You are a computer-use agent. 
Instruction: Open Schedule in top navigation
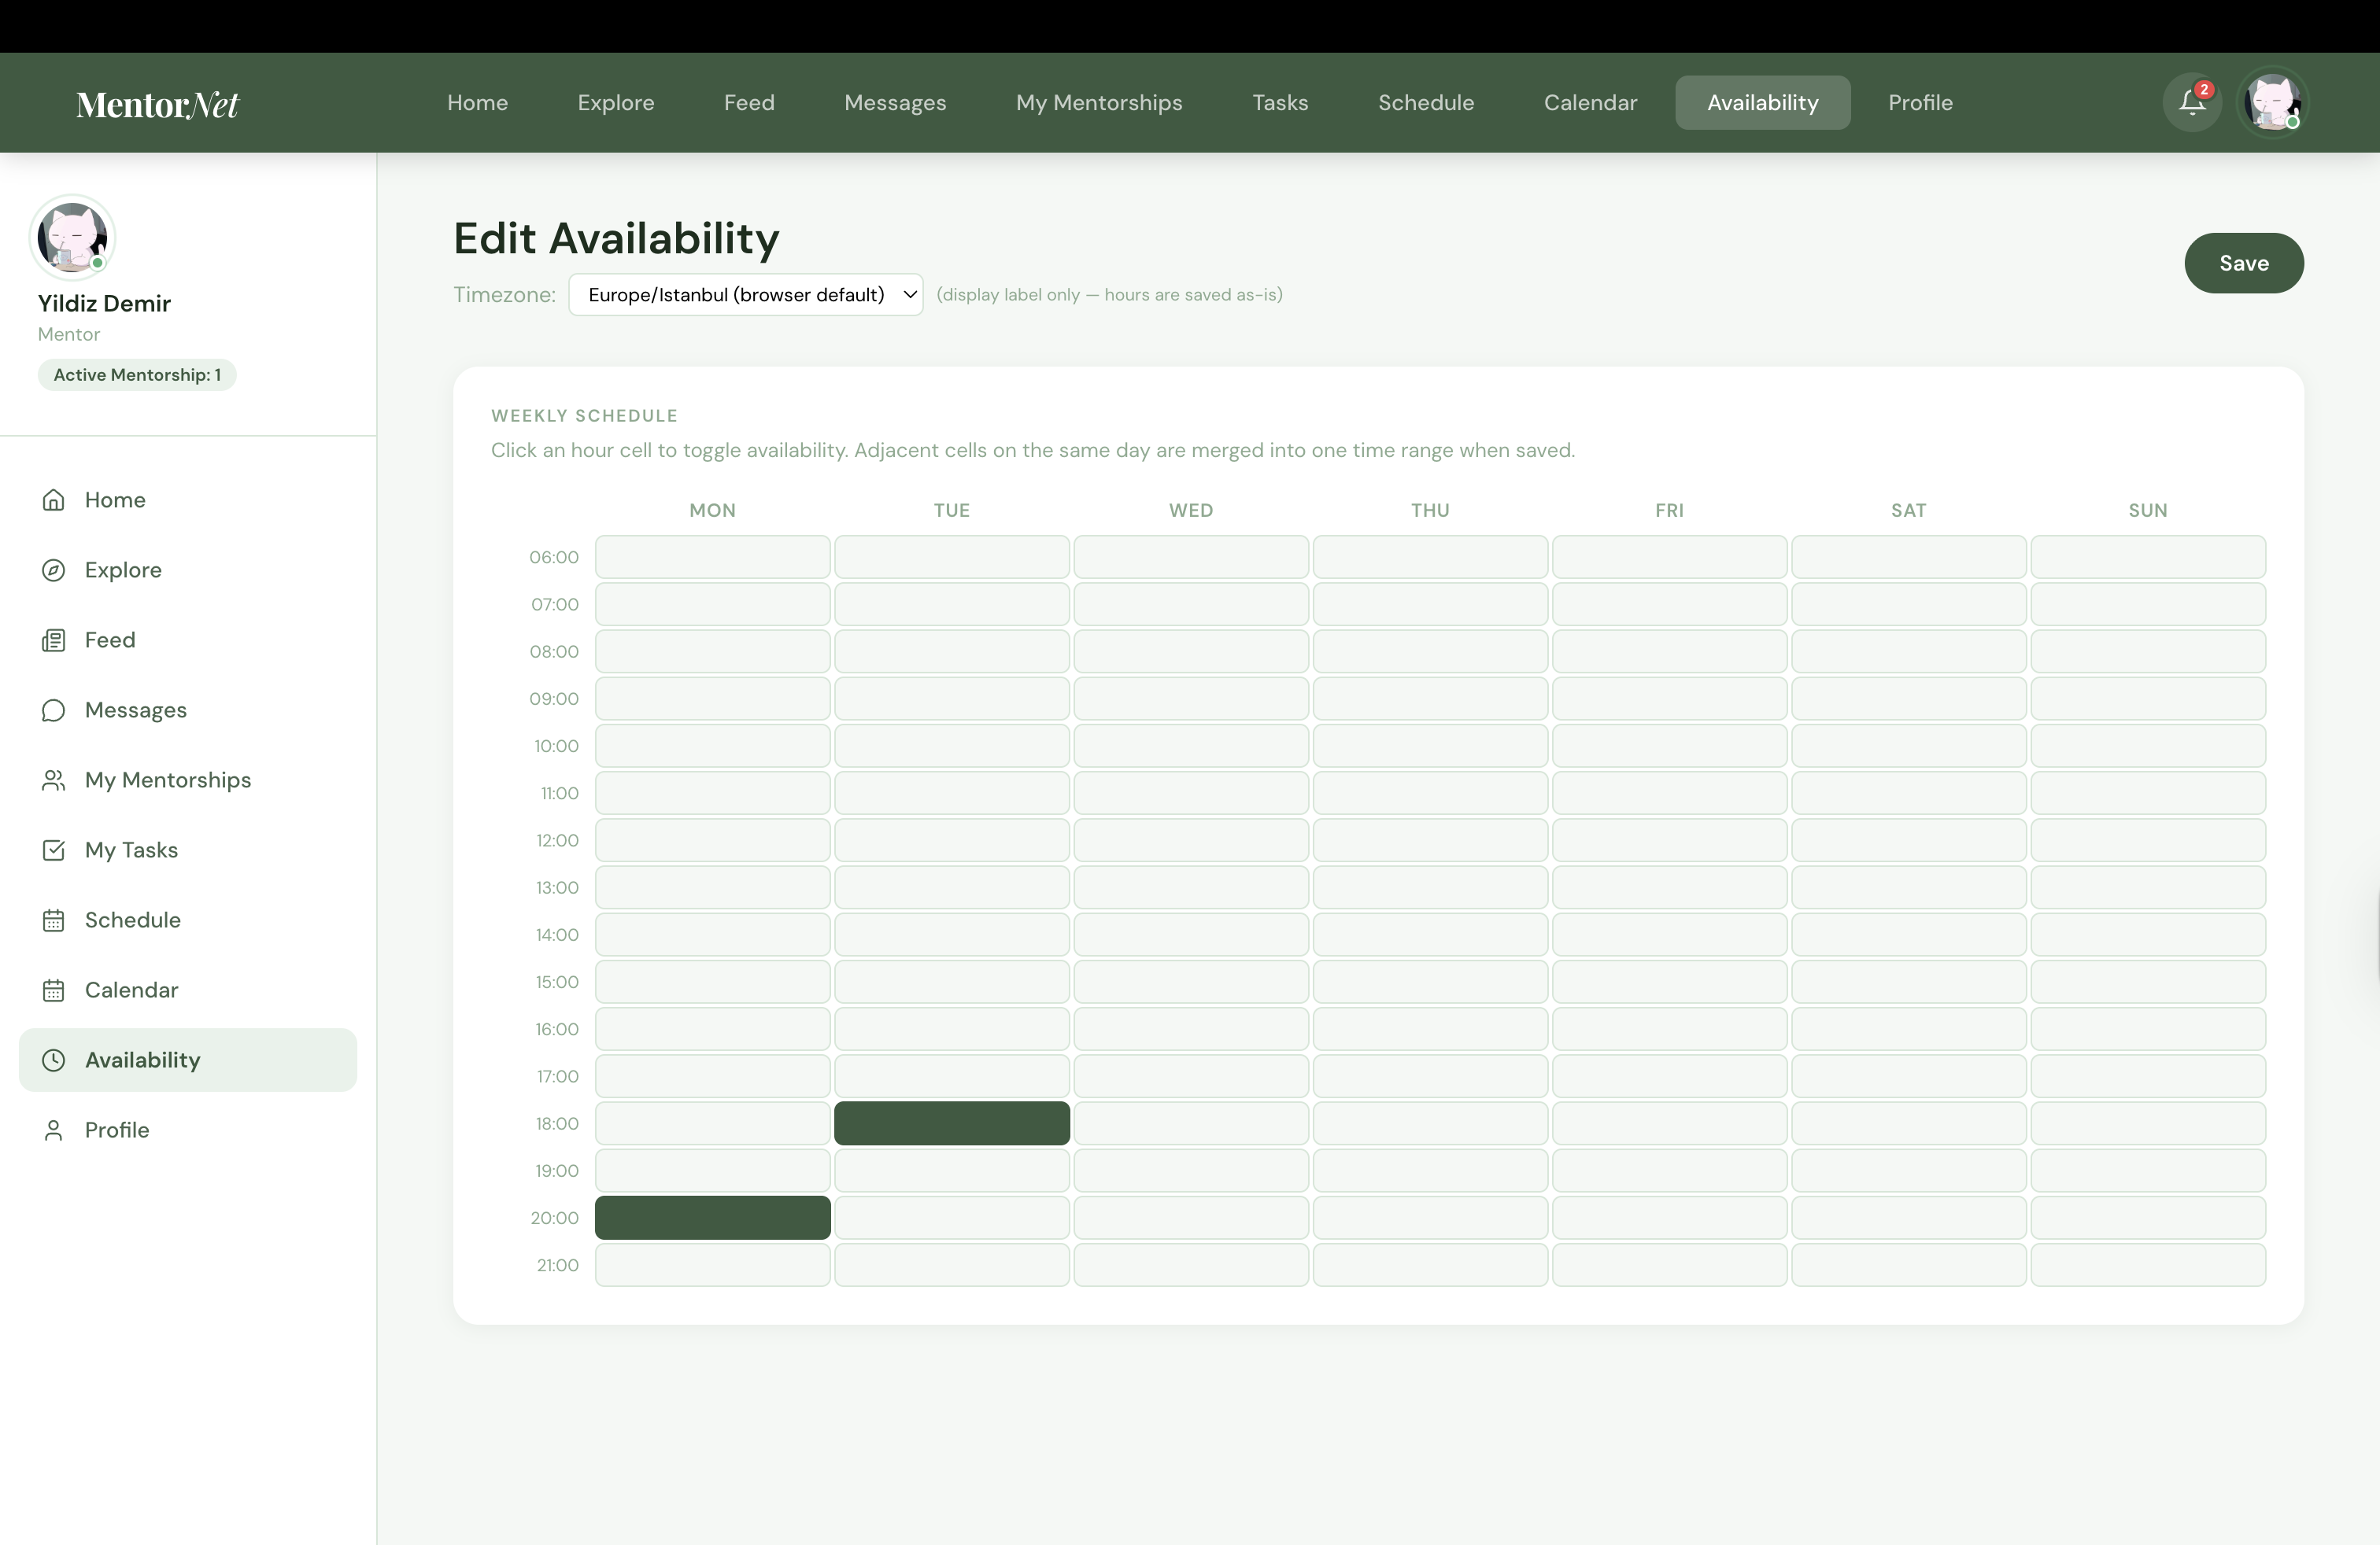point(1426,102)
